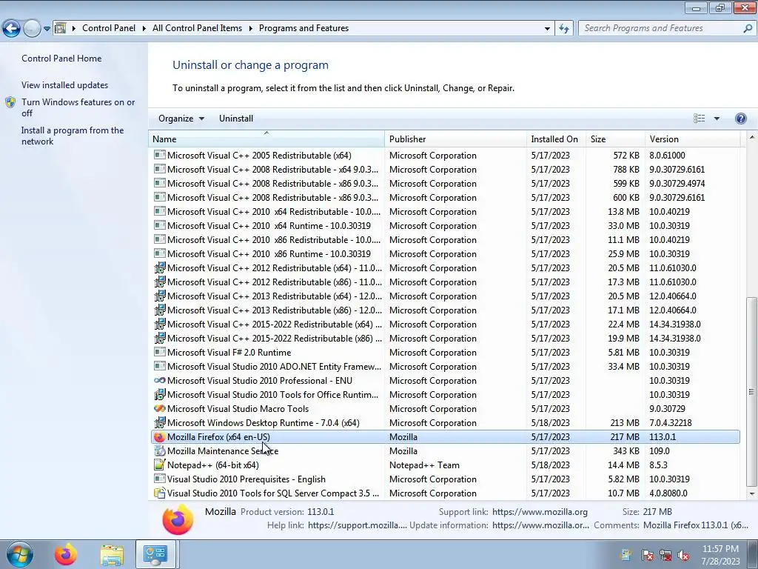Click the Back navigation arrow

pyautogui.click(x=12, y=29)
